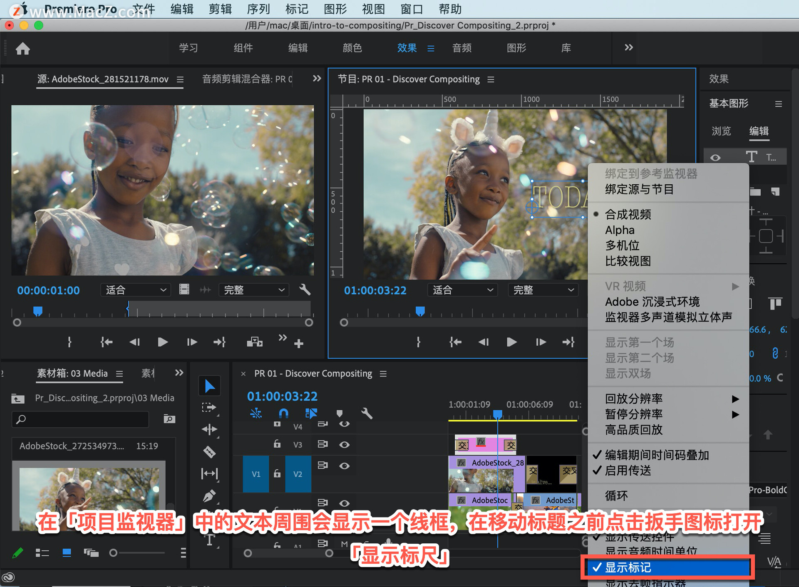The image size is (799, 587).
Task: Expand Source panel group overflow chevrons
Action: click(x=317, y=78)
